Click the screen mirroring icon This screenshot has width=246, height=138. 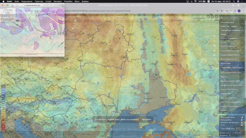point(187,1)
